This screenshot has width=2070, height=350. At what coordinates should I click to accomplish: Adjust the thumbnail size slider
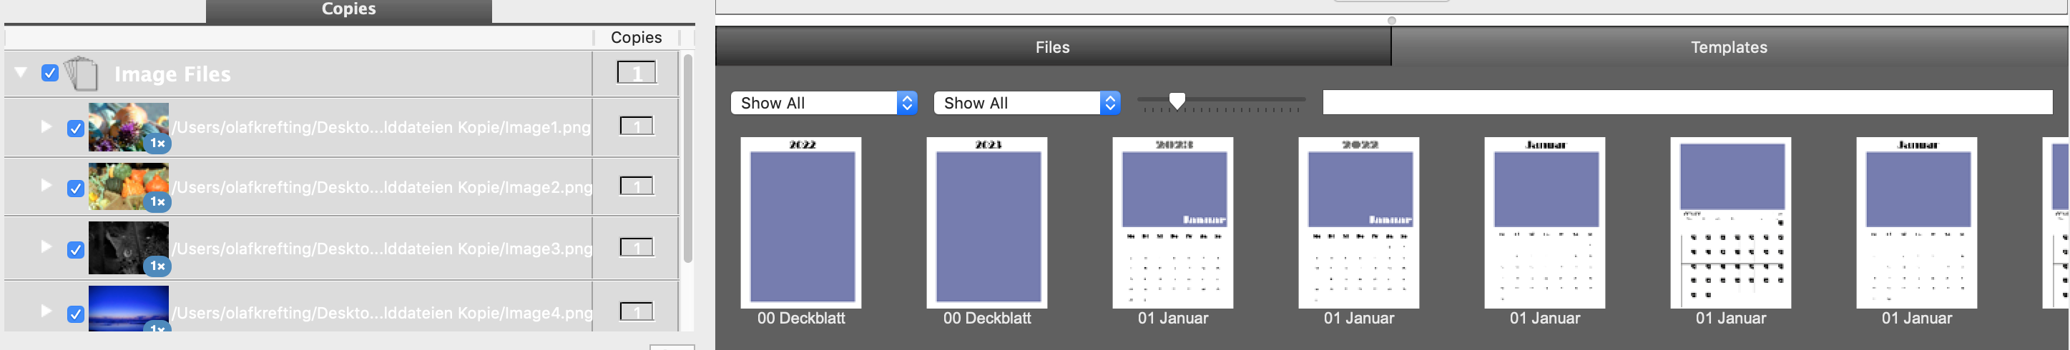tap(1177, 100)
